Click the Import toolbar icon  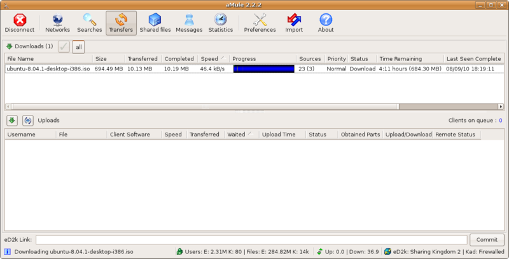(x=294, y=23)
